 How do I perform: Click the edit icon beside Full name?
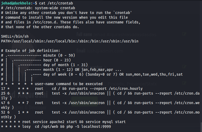[x=184, y=34]
